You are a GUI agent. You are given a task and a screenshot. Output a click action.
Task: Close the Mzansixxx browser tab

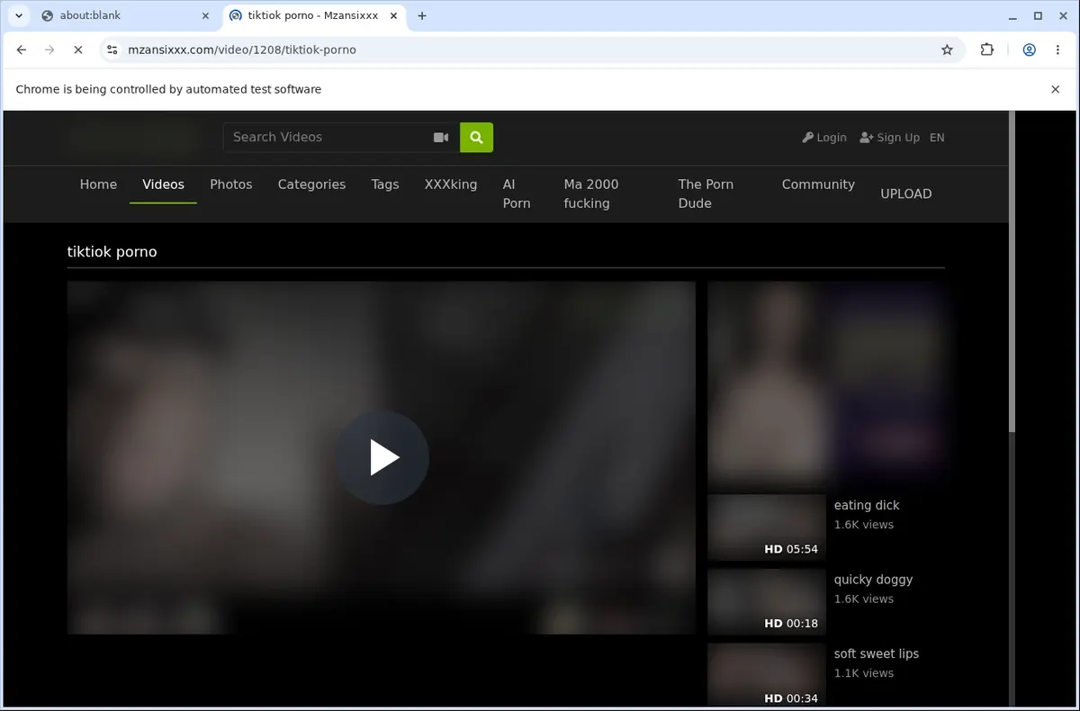click(392, 15)
